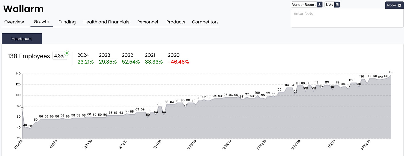Viewport: 404px width, 156px height.
Task: Click the Lists button label
Action: (329, 5)
